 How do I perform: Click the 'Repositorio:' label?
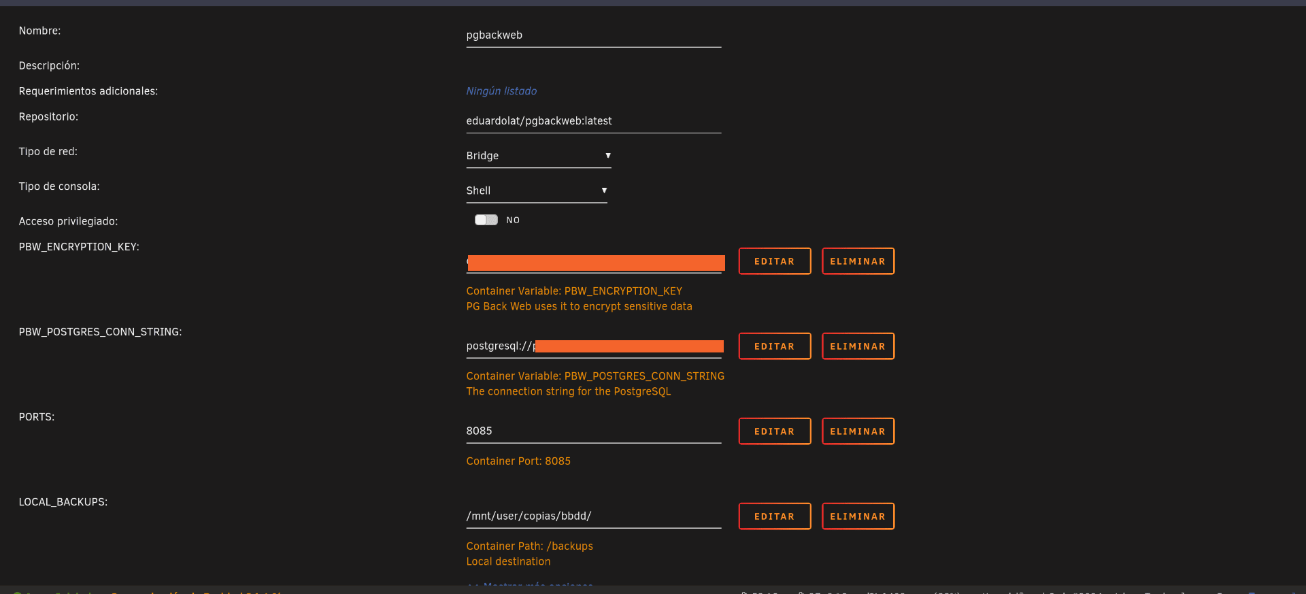pos(48,117)
